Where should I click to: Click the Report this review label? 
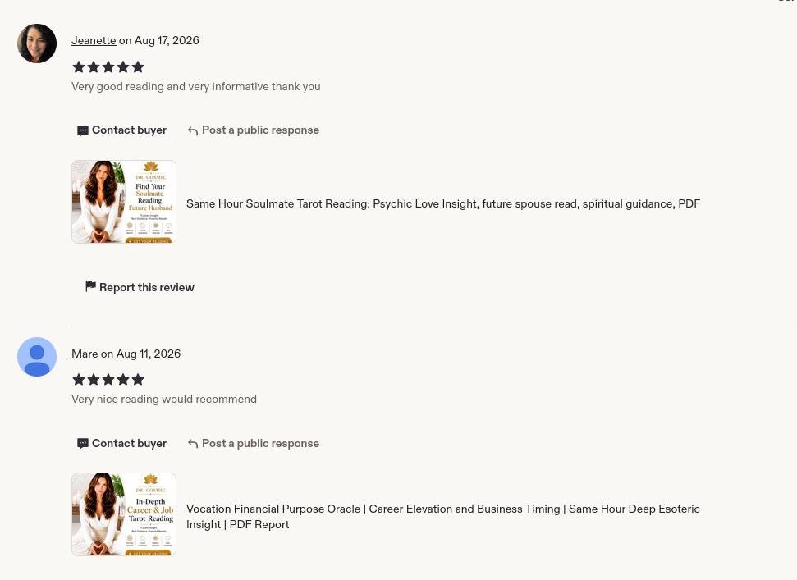[146, 287]
